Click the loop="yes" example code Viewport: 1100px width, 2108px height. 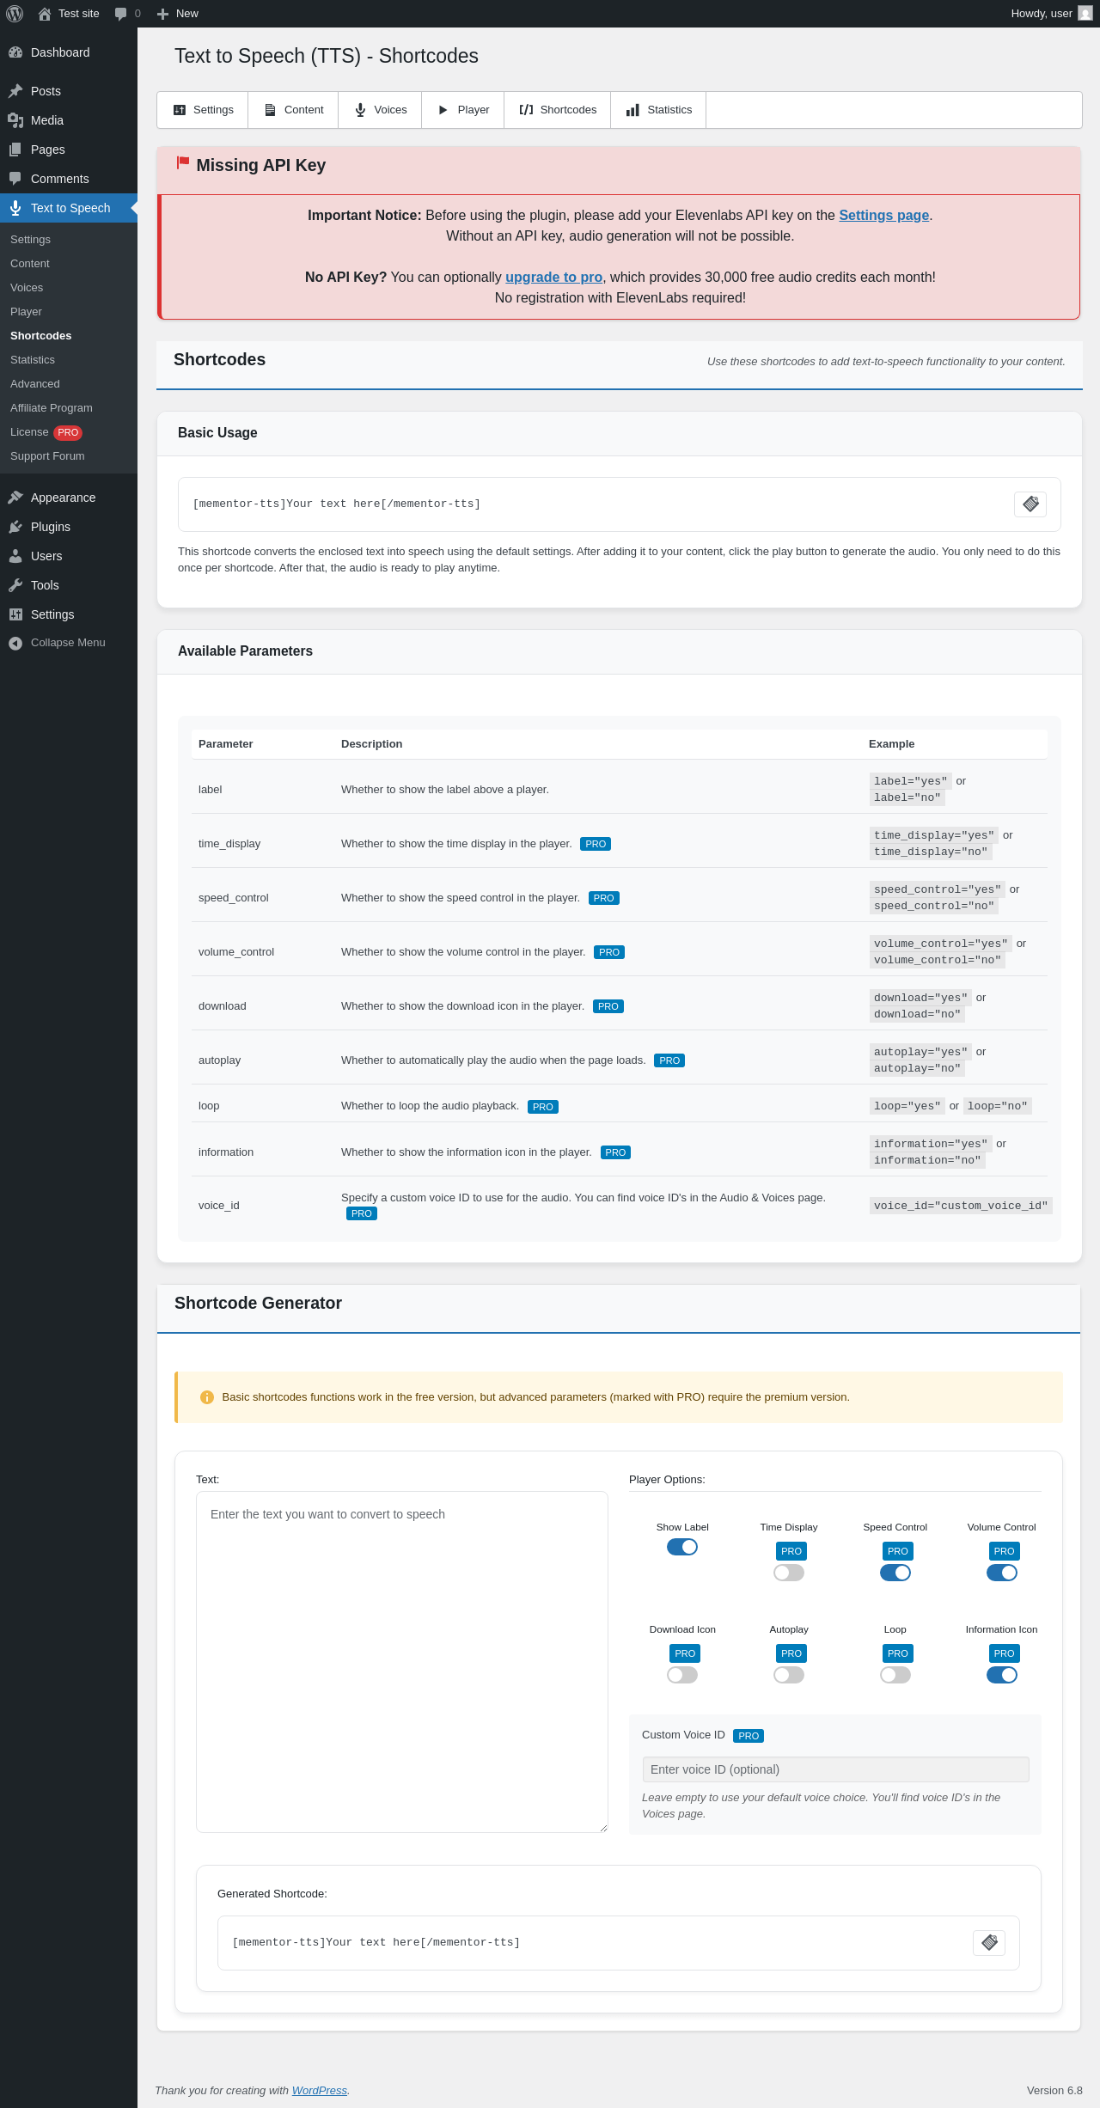coord(907,1106)
